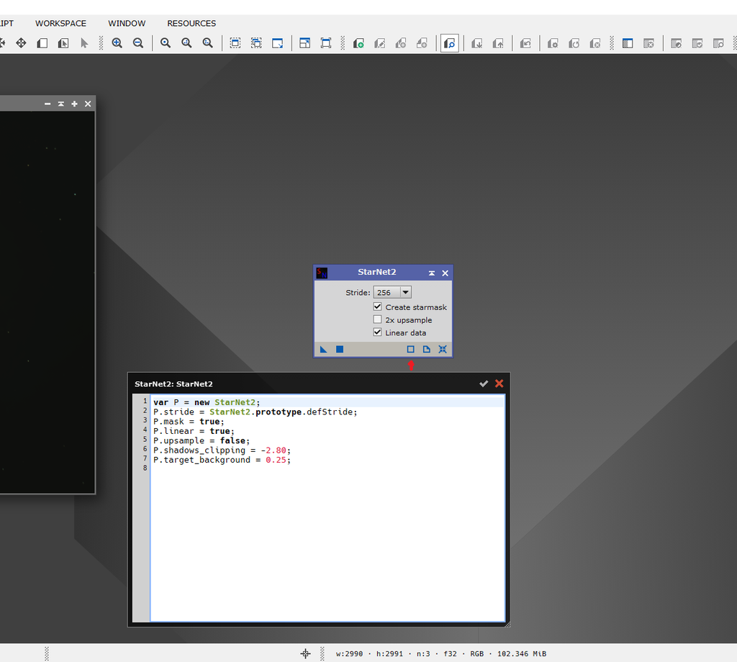737x662 pixels.
Task: Click the page with up arrow icon
Action: (x=498, y=43)
